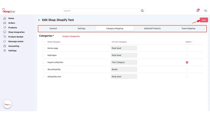Click the eDropShip logo in the header
Screen dimensions: 210x118
(9, 11)
